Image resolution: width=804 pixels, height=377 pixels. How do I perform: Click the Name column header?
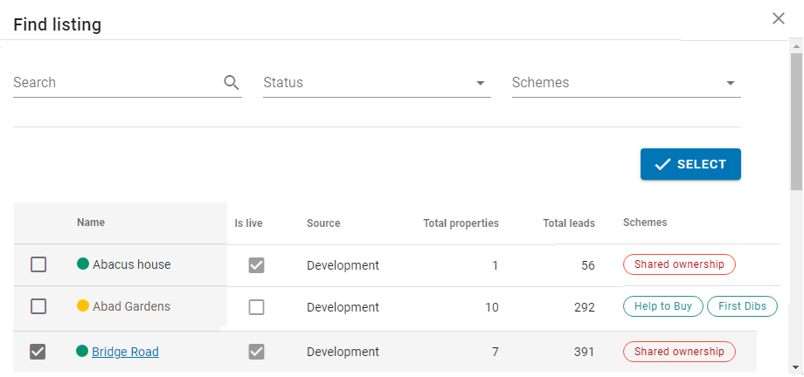pyautogui.click(x=91, y=223)
